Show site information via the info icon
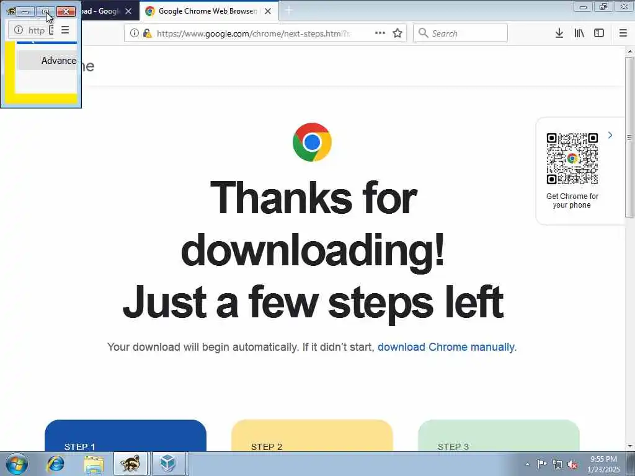Viewport: 635px width, 476px height. tap(135, 33)
